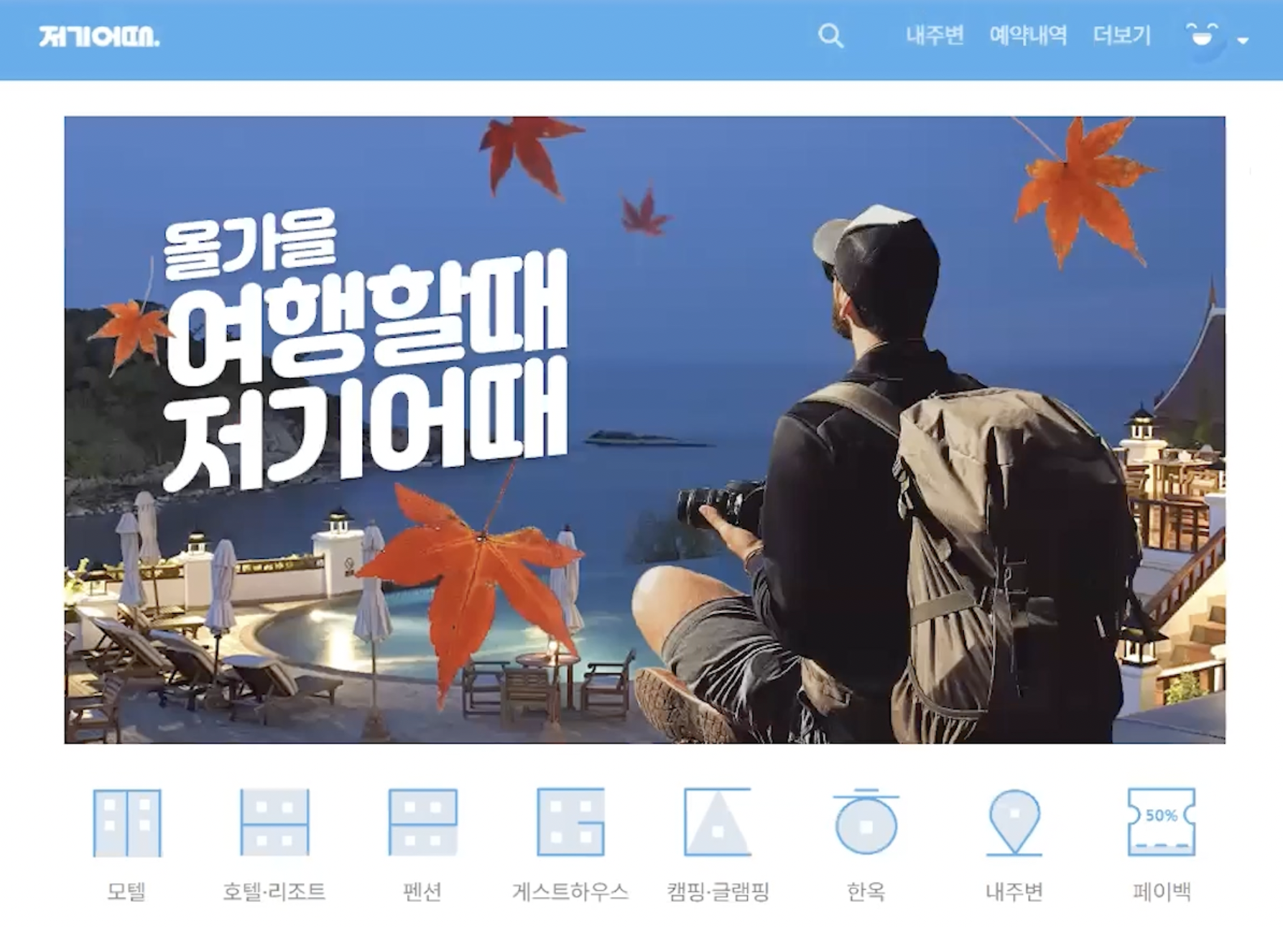Click the 페이백 text label
The height and width of the screenshot is (927, 1283).
click(1162, 892)
